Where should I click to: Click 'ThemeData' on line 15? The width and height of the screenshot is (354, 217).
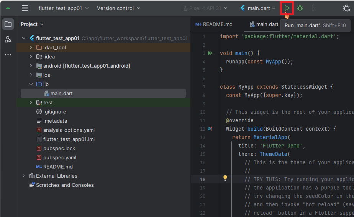pos(273,154)
